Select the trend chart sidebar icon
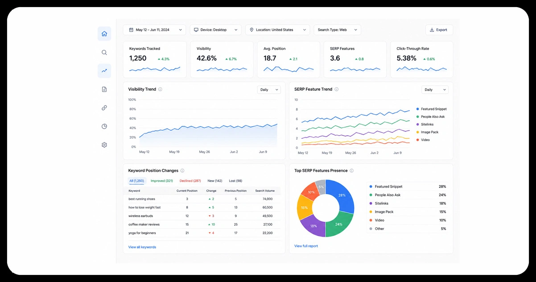The height and width of the screenshot is (282, 536). tap(104, 71)
